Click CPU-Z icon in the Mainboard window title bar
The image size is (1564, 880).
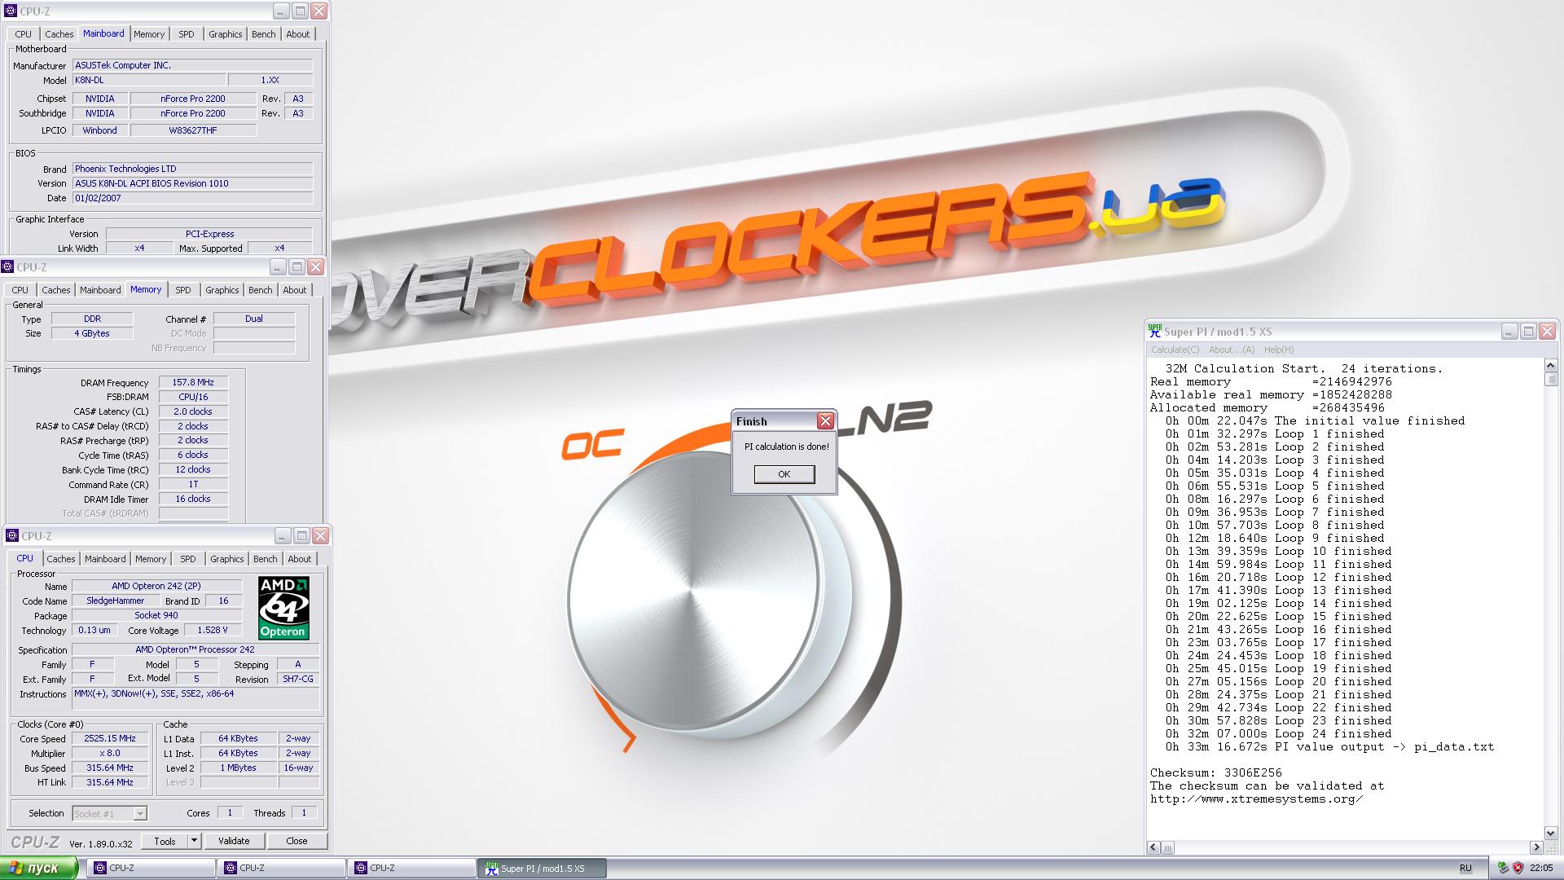click(x=11, y=11)
